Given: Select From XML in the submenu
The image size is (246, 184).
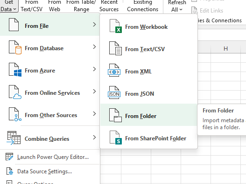Looking at the screenshot, I should point(149,70).
